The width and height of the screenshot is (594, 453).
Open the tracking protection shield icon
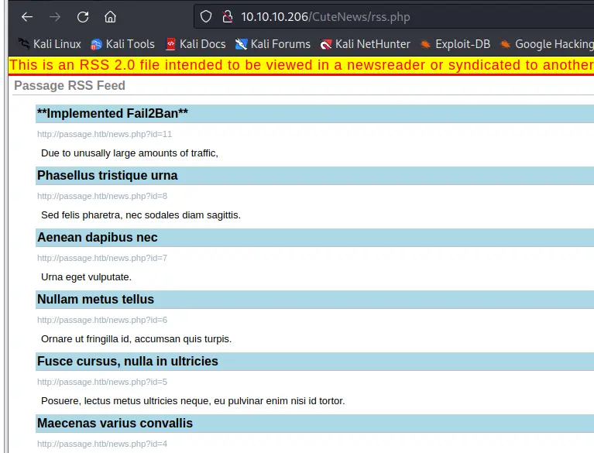pos(206,17)
